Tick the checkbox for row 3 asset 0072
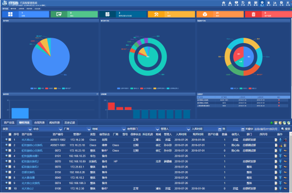 (10, 150)
